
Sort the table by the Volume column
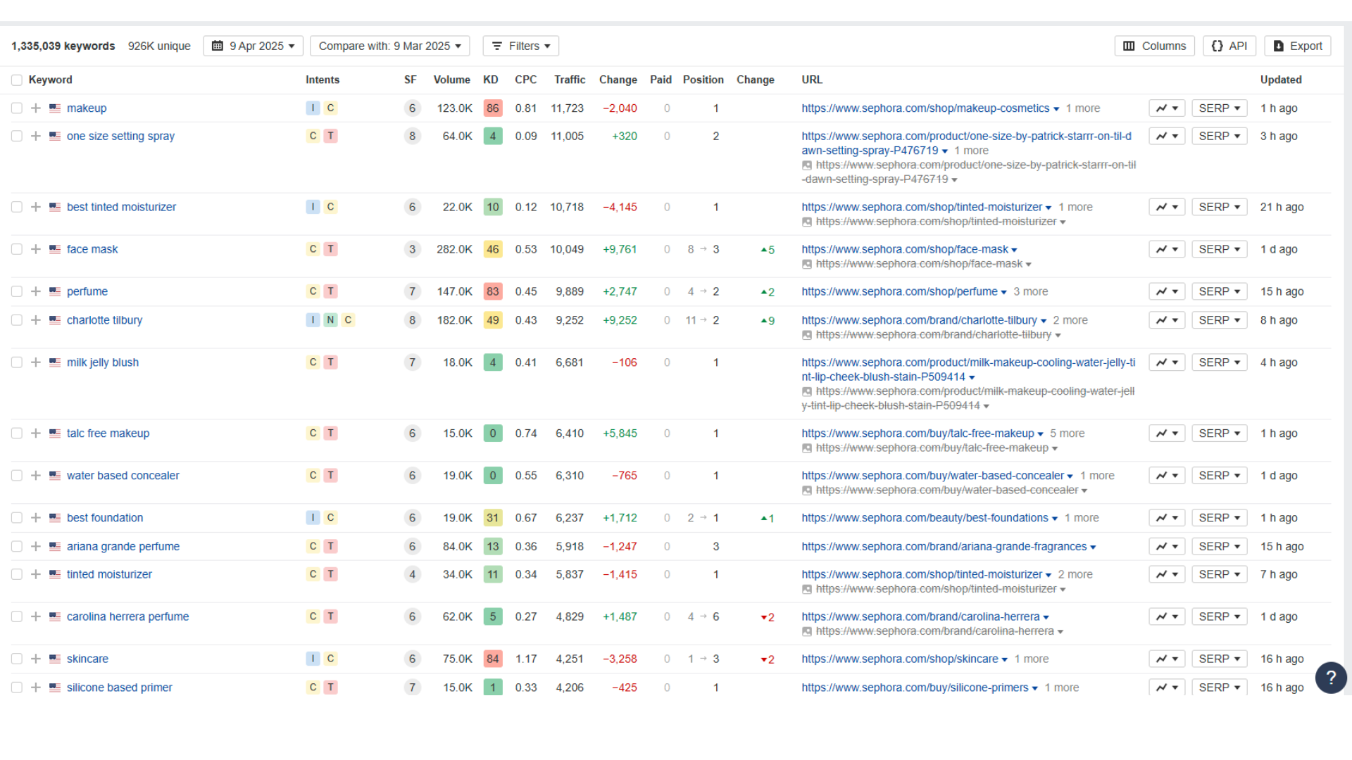coord(451,80)
